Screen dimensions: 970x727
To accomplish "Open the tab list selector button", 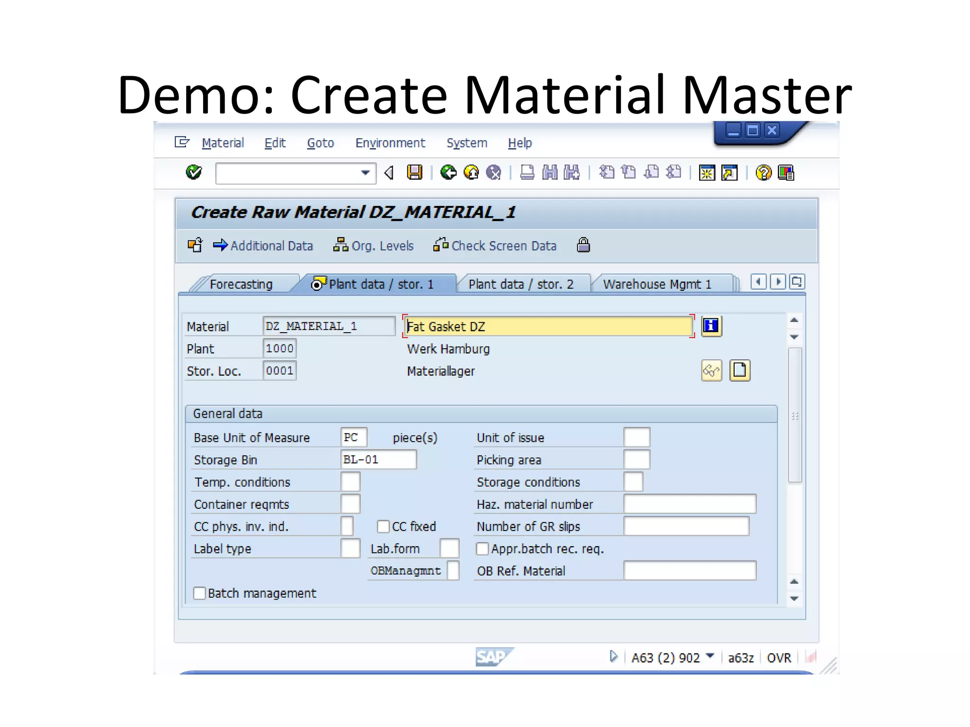I will (797, 282).
